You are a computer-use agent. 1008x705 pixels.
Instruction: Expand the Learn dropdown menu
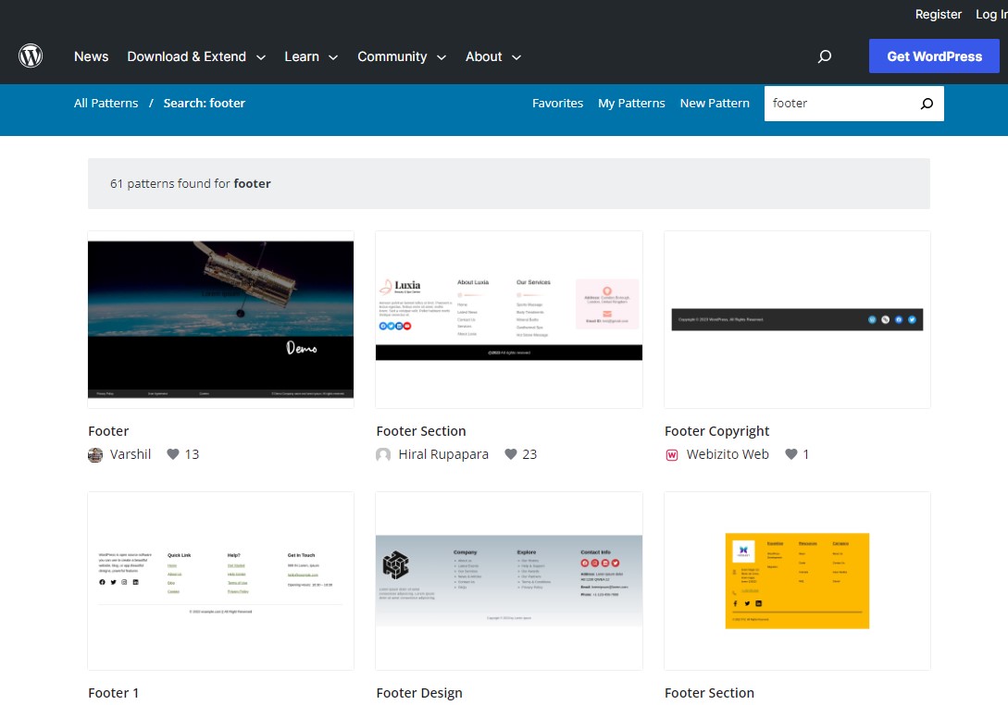[310, 56]
